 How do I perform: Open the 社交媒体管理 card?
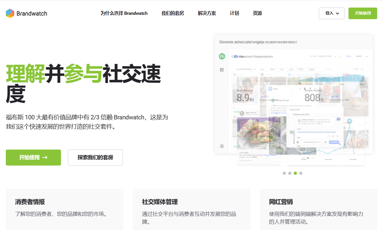point(192,209)
